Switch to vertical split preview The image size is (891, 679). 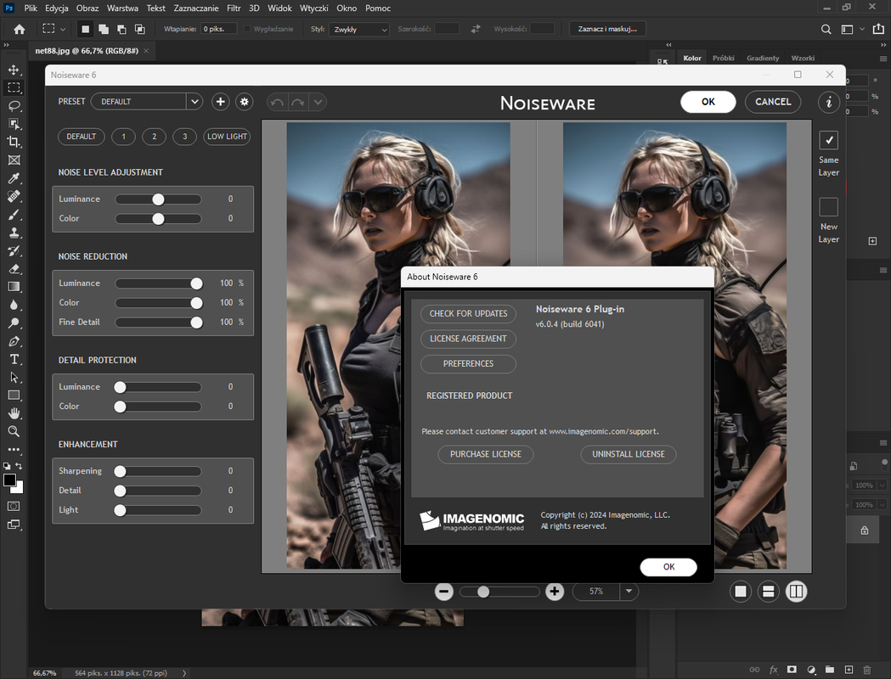(x=796, y=592)
